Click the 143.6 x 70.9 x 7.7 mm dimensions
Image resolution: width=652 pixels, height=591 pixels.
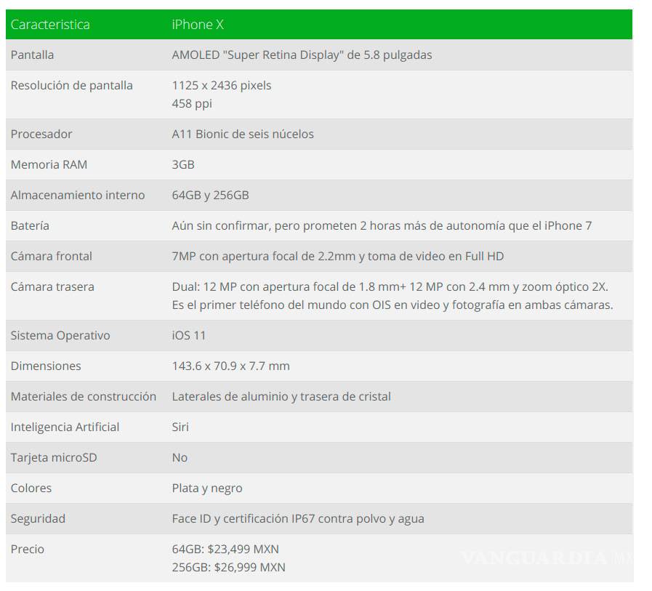point(230,366)
